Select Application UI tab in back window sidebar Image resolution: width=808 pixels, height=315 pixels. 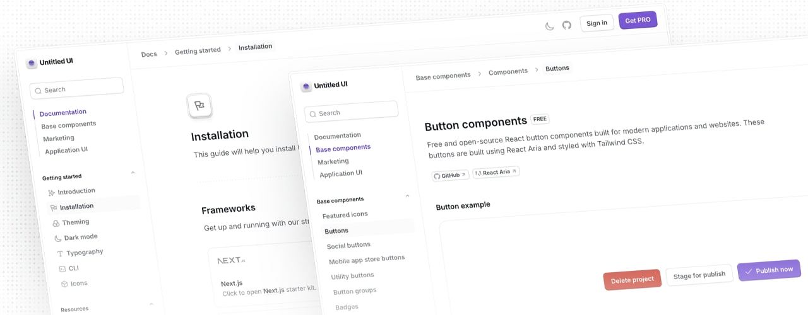tap(66, 151)
